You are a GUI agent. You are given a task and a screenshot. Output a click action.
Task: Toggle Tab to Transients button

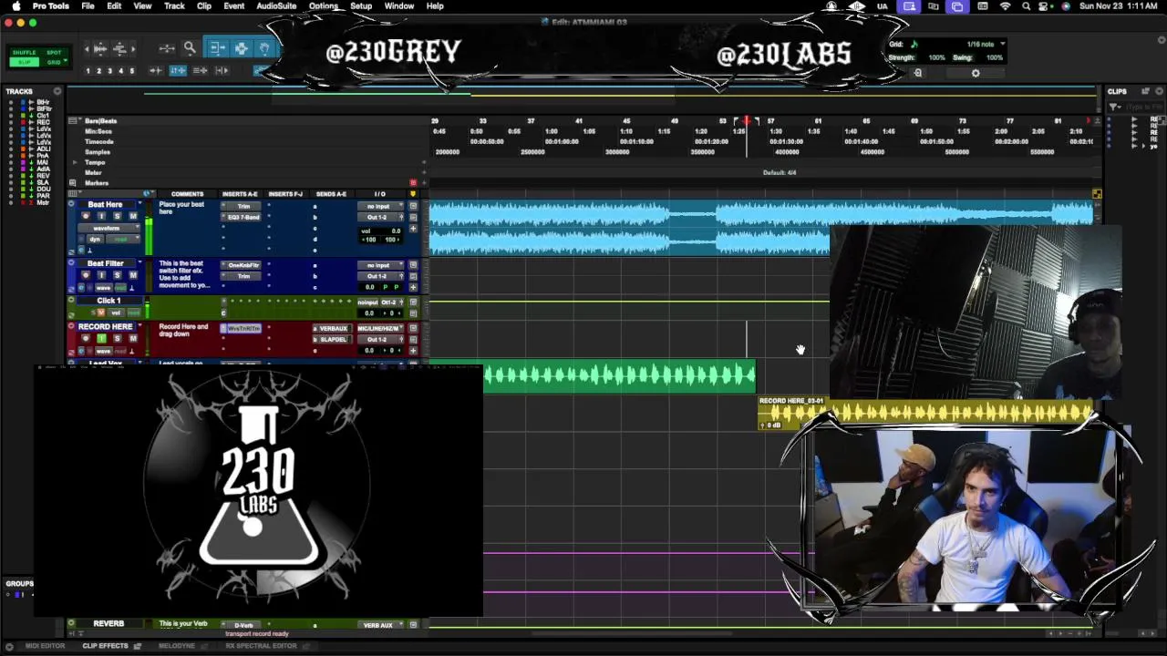coord(157,70)
